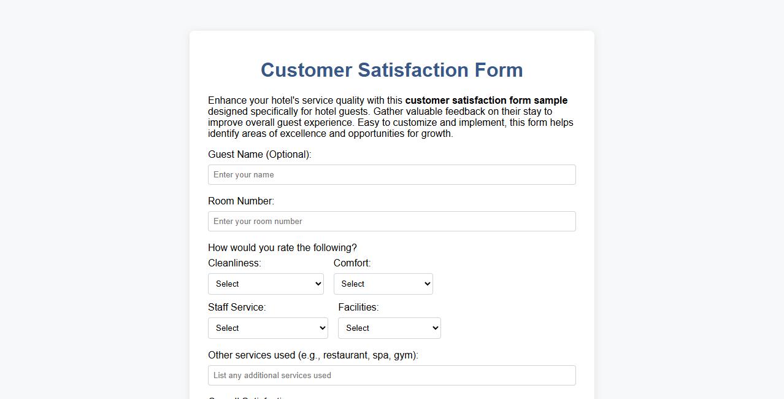Click the Room Number label
This screenshot has width=784, height=399.
[x=241, y=201]
